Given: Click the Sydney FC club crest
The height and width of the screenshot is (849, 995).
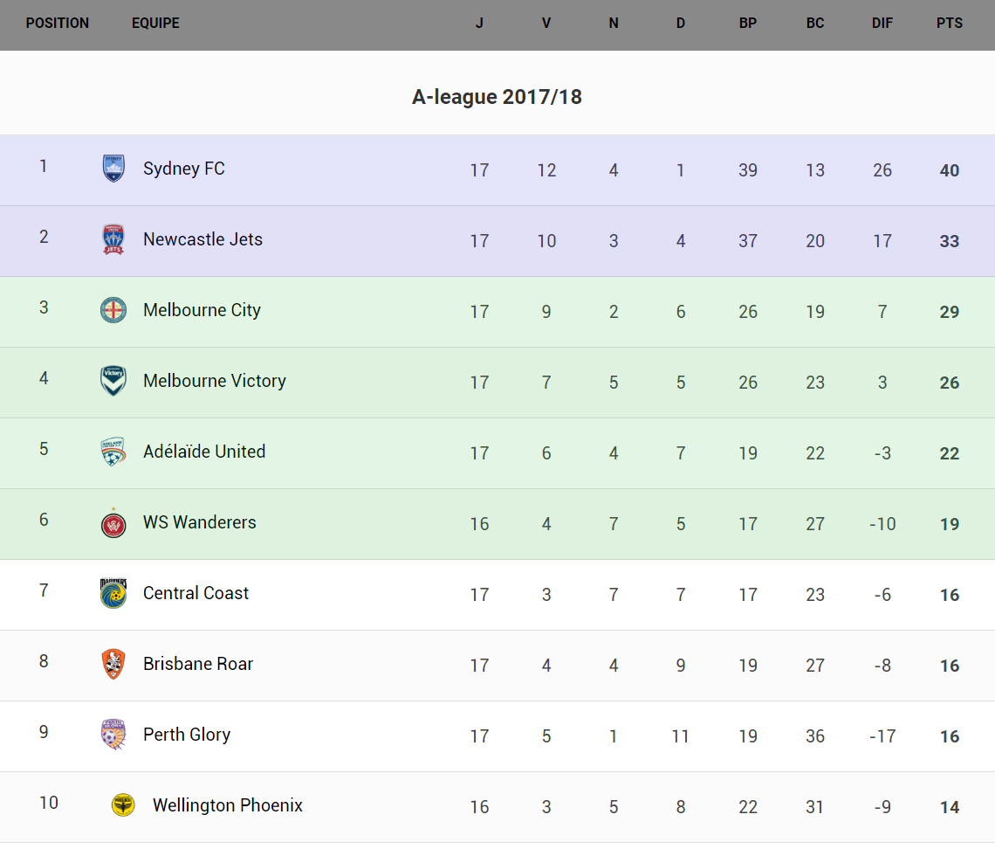Looking at the screenshot, I should (x=113, y=169).
